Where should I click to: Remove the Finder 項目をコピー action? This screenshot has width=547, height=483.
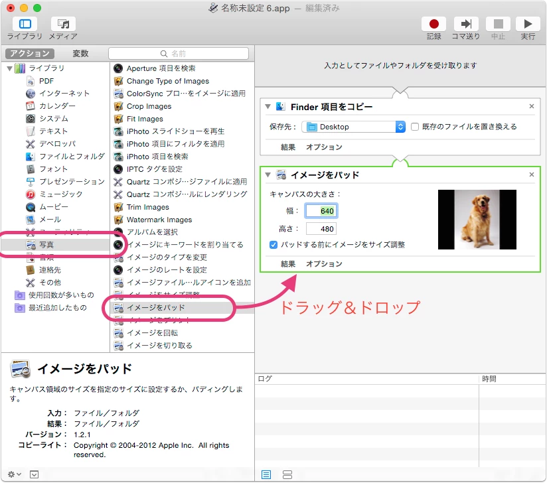[x=532, y=106]
